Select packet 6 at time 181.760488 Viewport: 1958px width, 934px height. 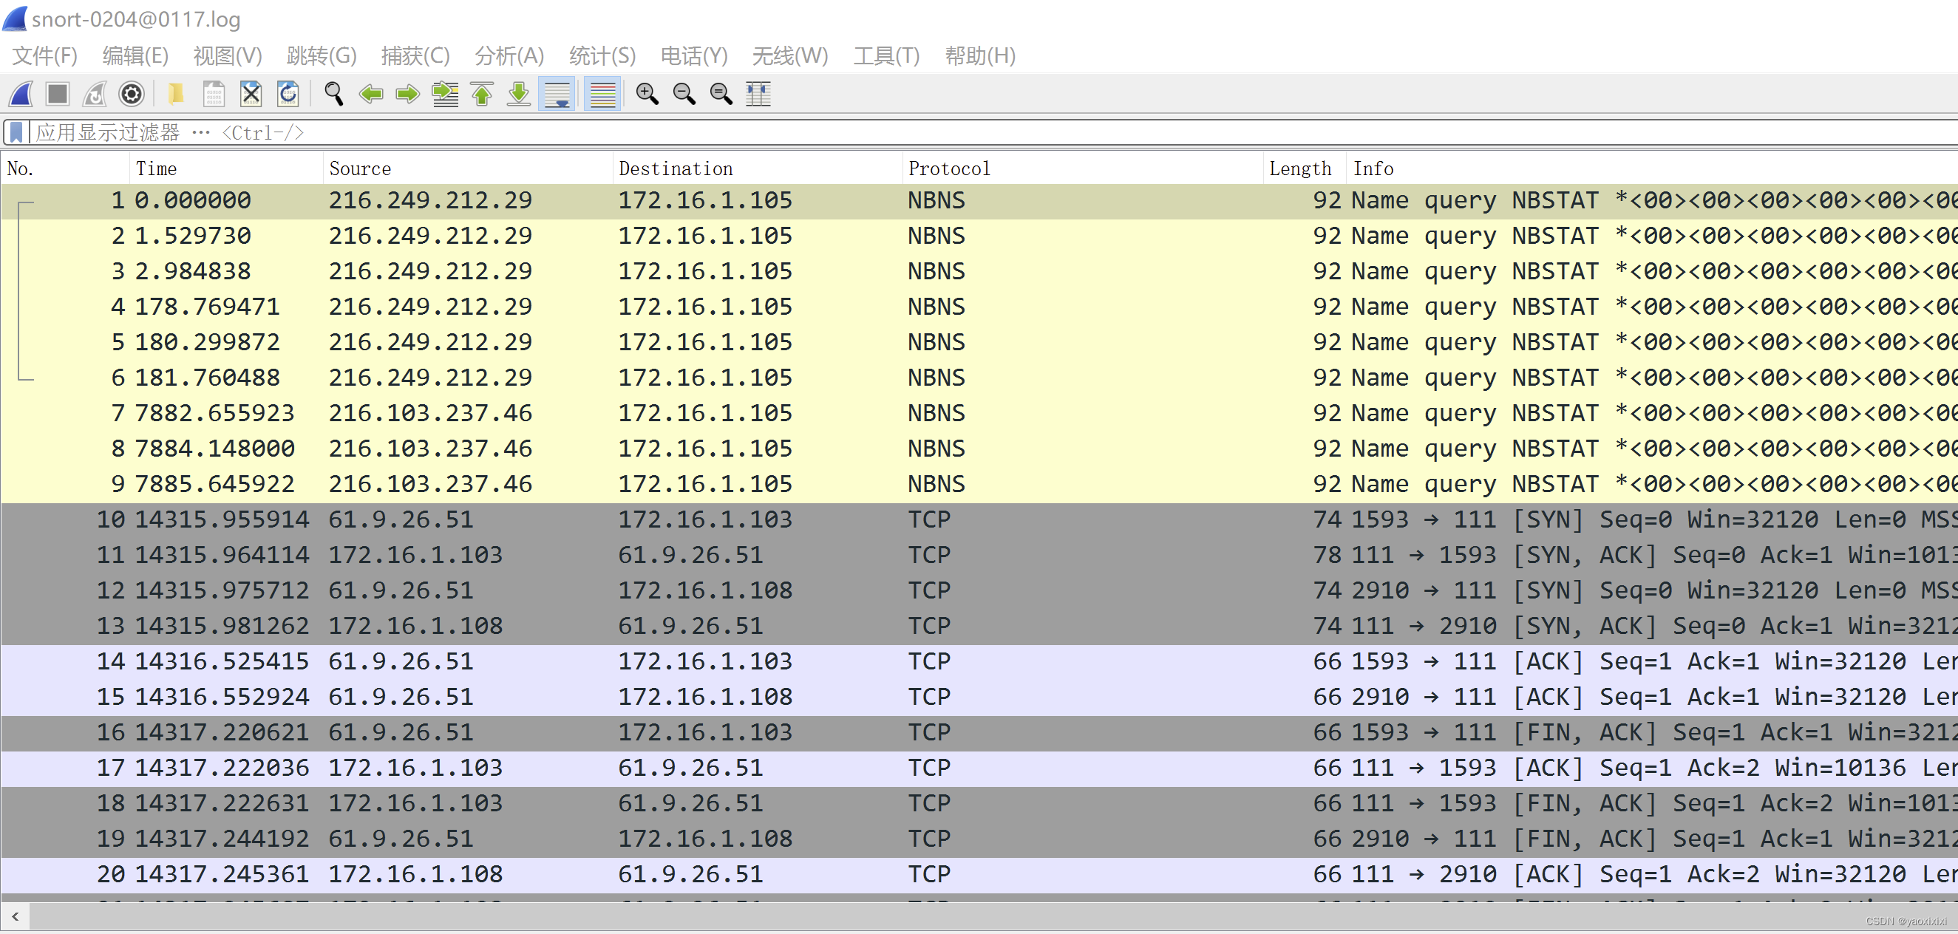[x=979, y=378]
